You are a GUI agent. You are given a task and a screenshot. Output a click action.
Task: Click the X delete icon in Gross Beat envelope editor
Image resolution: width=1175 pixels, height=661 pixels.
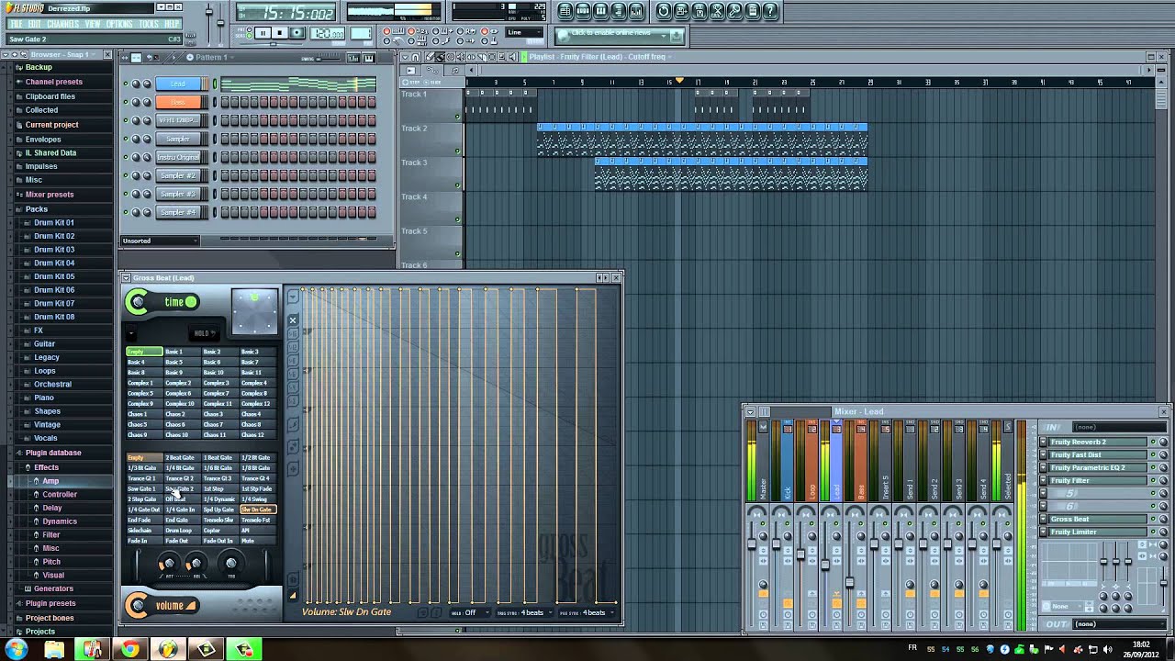point(293,320)
